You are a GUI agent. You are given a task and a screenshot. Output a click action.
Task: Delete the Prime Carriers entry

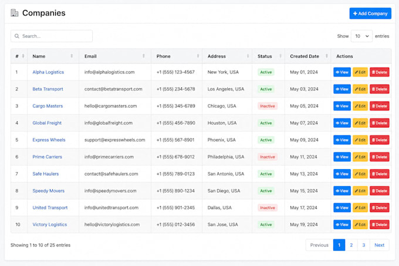[380, 157]
